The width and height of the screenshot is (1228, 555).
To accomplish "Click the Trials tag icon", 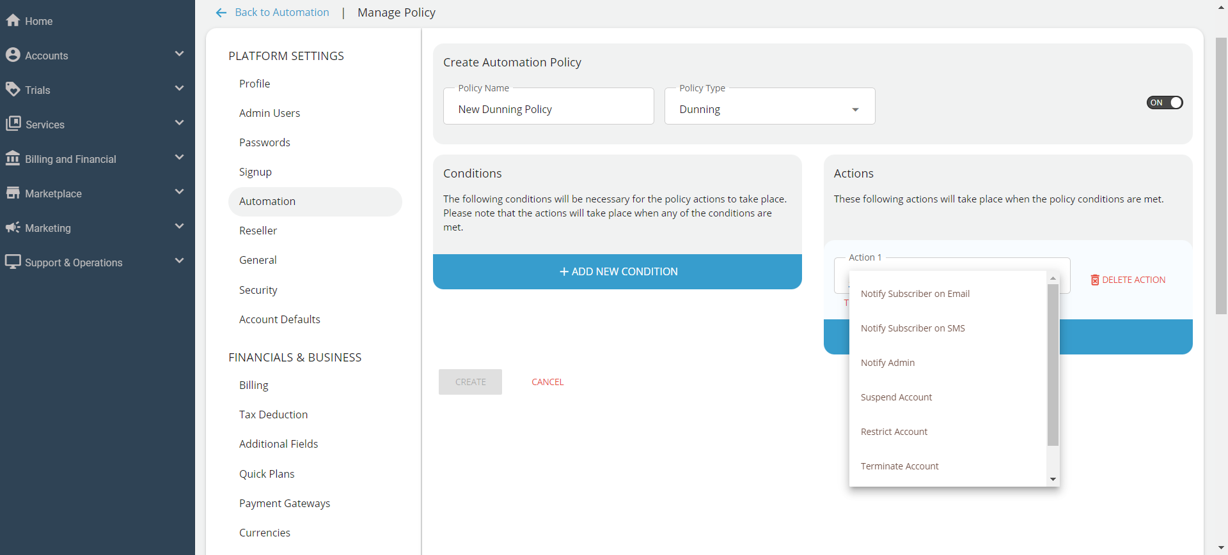I will point(13,89).
